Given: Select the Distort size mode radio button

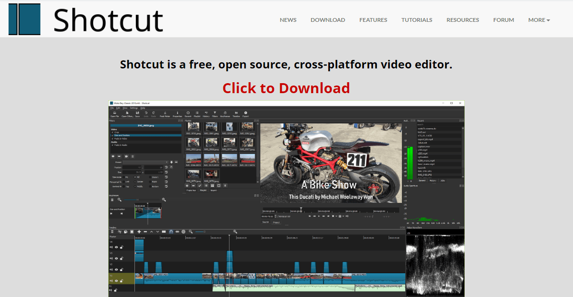Looking at the screenshot, I should point(150,177).
